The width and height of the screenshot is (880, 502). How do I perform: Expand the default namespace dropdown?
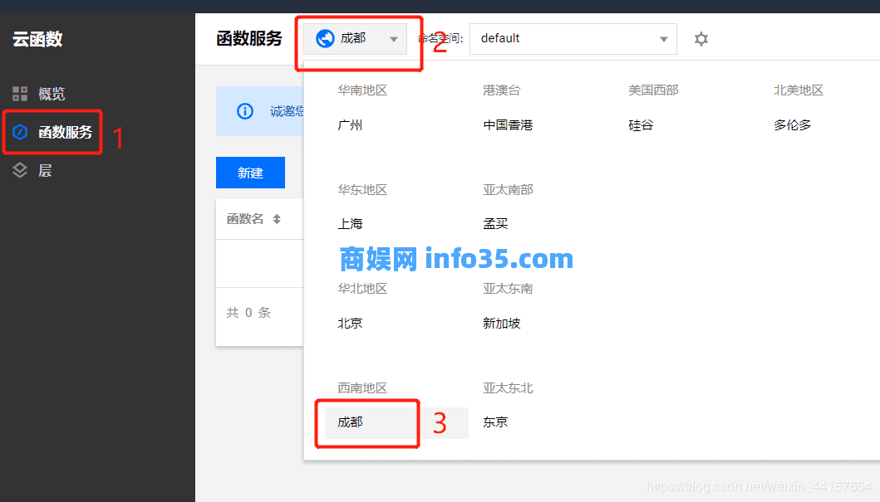tap(573, 38)
